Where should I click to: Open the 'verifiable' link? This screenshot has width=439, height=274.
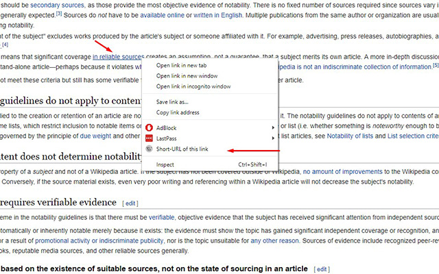[x=162, y=218]
